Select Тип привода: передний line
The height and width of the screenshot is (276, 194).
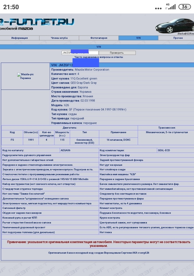(68, 119)
